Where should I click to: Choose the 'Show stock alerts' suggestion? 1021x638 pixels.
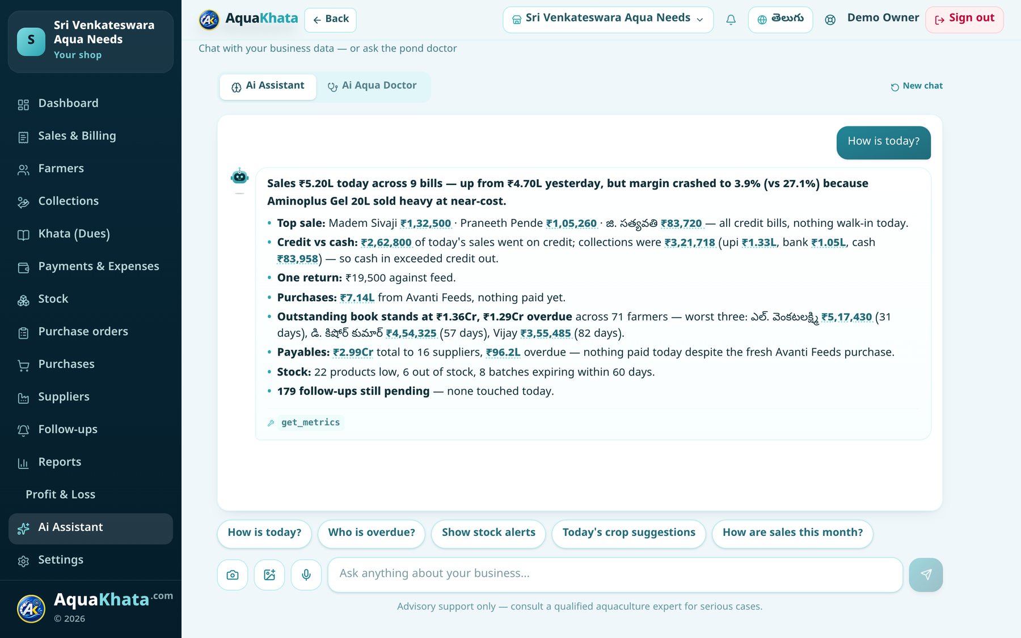click(488, 534)
